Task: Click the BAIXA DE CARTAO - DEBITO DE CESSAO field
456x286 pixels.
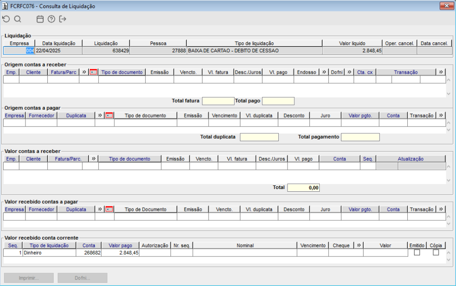Action: pos(255,51)
